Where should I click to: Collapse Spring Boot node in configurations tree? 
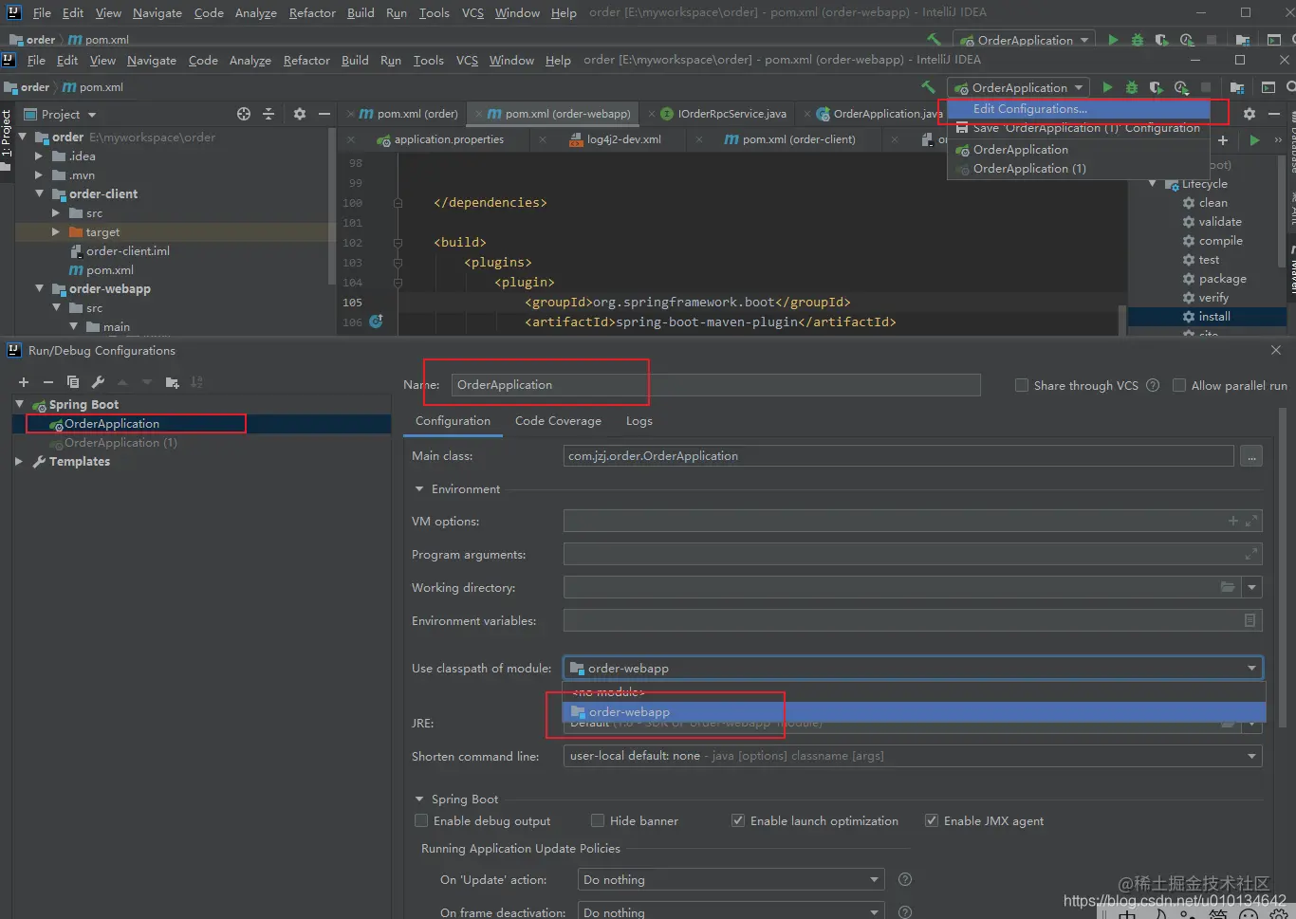pyautogui.click(x=19, y=404)
